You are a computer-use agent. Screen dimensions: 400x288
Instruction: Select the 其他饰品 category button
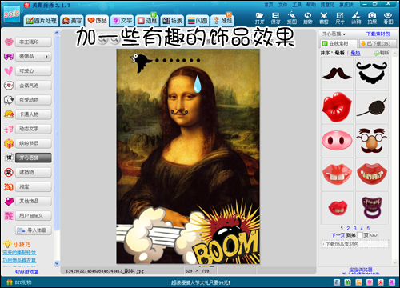coord(34,201)
